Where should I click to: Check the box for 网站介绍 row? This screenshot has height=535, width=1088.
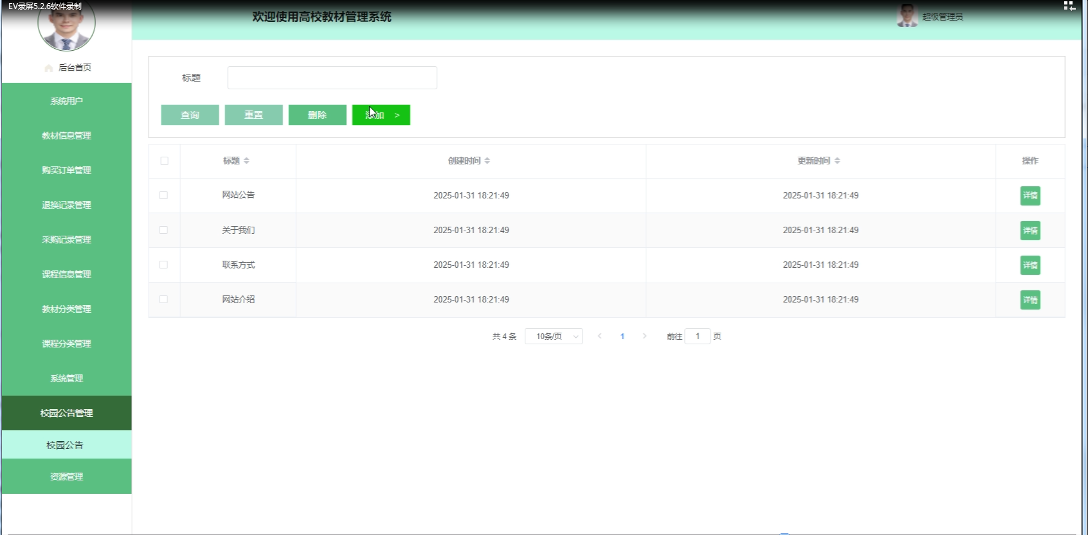(x=163, y=299)
